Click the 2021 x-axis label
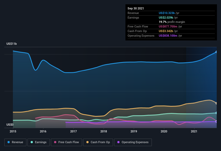Image resolution: width=221 pixels, height=151 pixels. [x=194, y=131]
